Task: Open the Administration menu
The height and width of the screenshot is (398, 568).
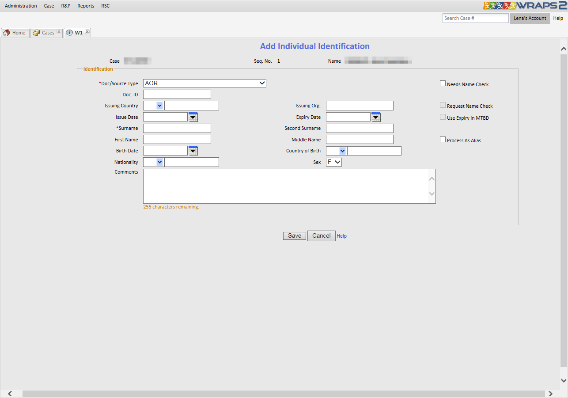Action: click(x=21, y=6)
